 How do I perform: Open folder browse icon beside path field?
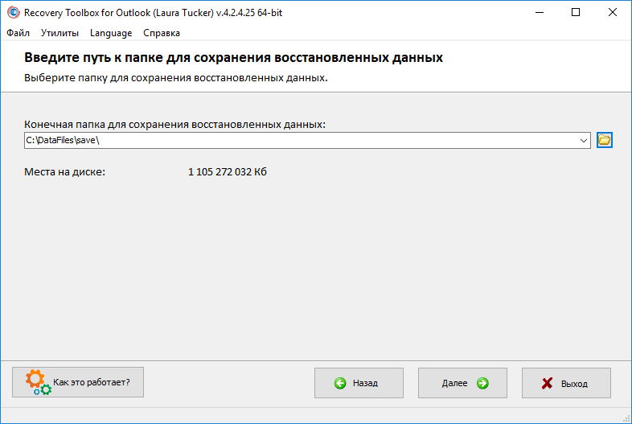(604, 140)
